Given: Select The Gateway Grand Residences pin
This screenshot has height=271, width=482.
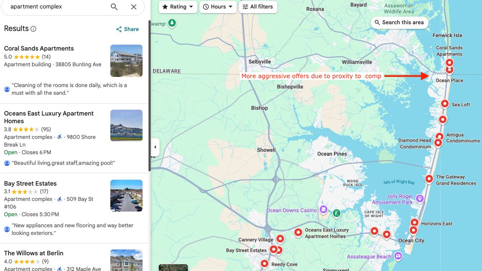Looking at the screenshot, I should [x=429, y=178].
